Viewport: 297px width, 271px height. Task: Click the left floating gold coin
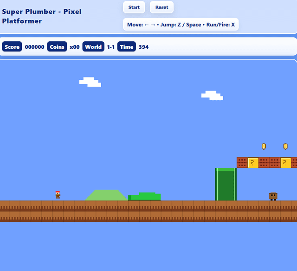(264, 146)
